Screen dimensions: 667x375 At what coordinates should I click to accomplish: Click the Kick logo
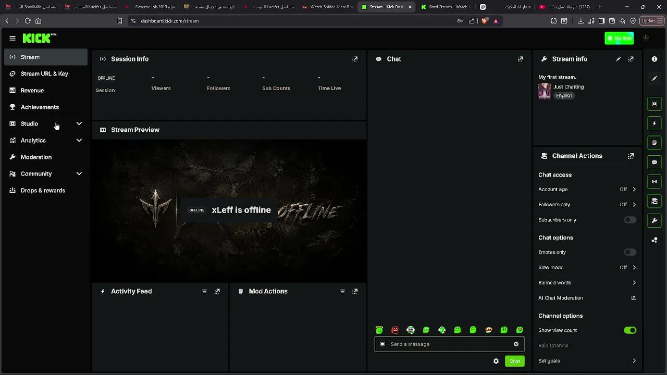40,38
